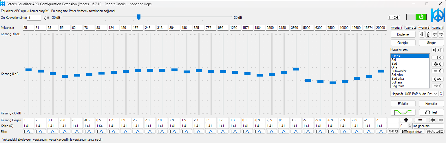Click the plus add-speaker icon button
The image size is (446, 143).
(438, 64)
